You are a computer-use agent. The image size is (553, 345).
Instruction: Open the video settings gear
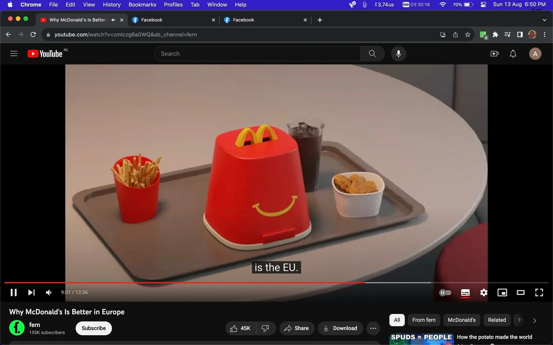[484, 292]
